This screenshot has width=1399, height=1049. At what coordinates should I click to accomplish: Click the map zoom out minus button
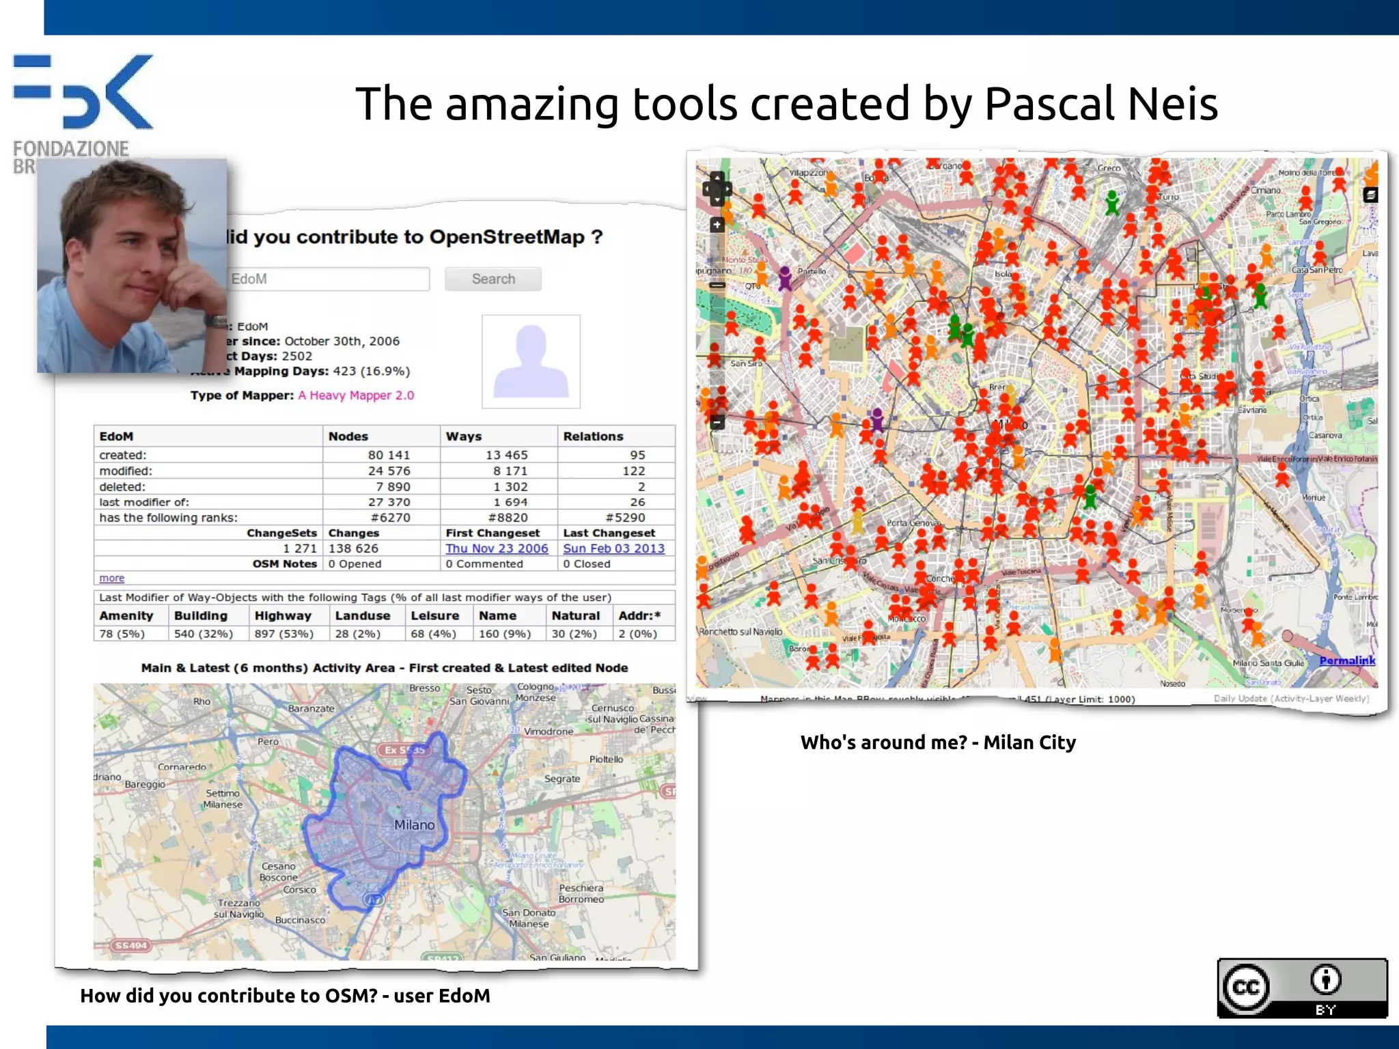pyautogui.click(x=717, y=423)
